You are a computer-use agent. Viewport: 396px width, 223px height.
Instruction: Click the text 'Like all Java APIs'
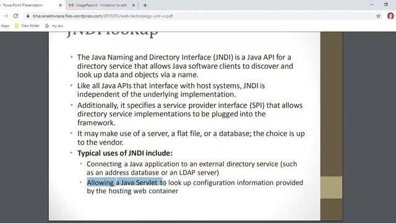[x=105, y=85]
